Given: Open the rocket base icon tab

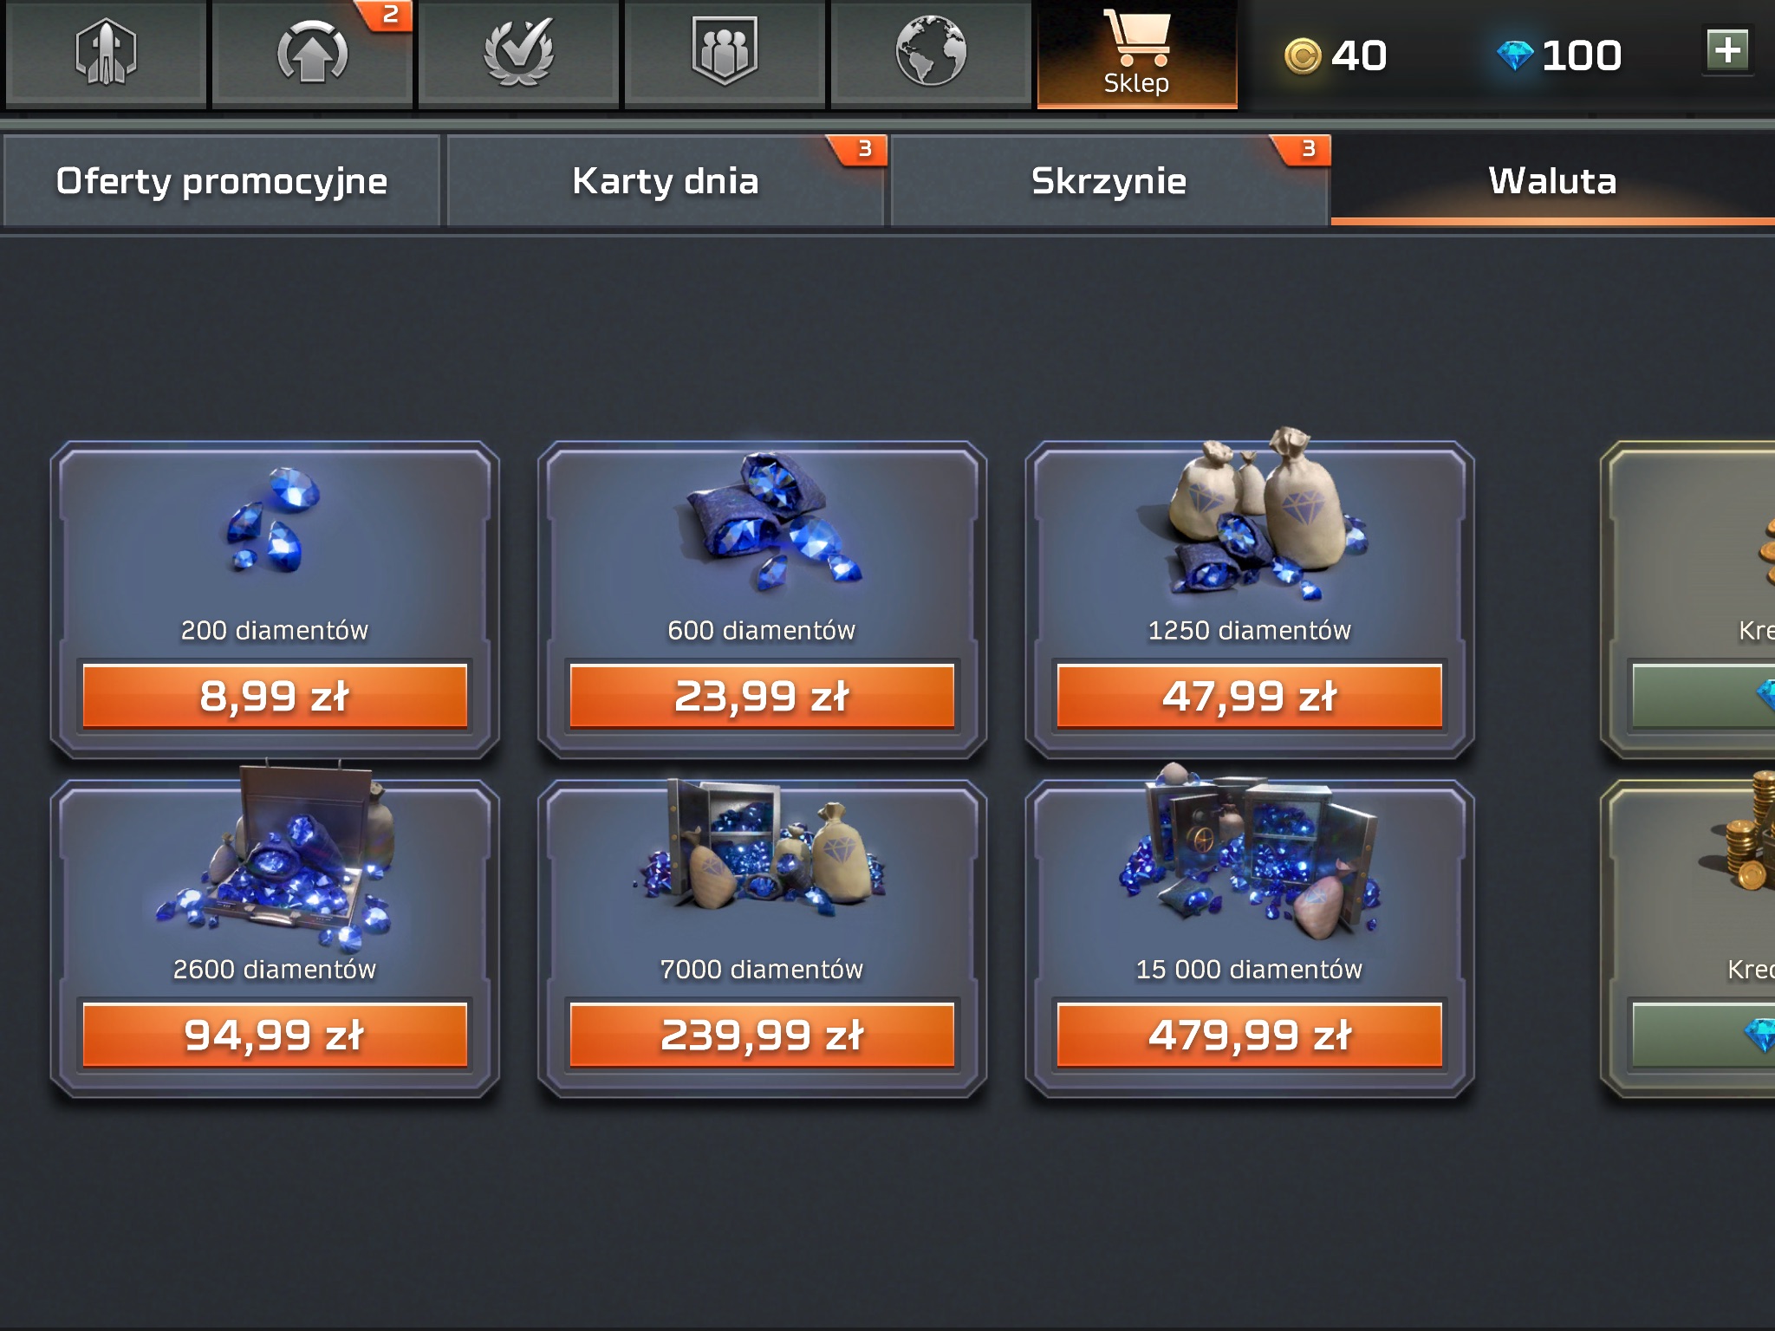Looking at the screenshot, I should pyautogui.click(x=106, y=54).
